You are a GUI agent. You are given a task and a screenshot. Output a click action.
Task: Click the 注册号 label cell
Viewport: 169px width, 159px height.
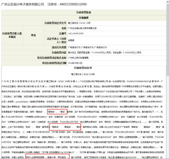click(x=56, y=33)
